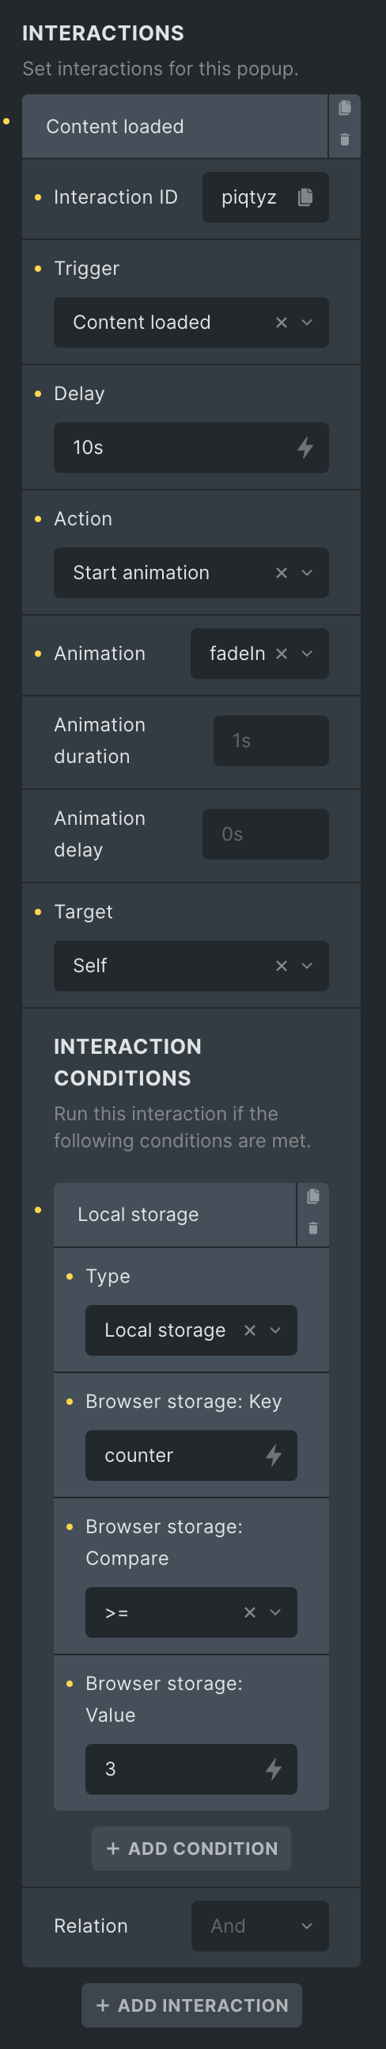Delete the Content loaded interaction

coord(345,140)
